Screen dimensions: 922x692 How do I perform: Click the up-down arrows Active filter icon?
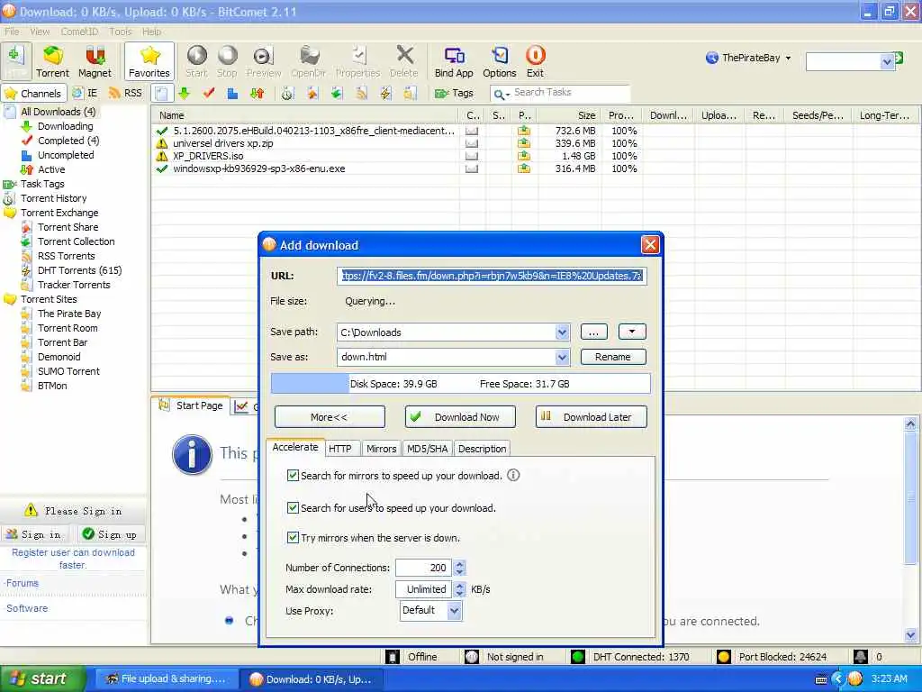pos(257,93)
